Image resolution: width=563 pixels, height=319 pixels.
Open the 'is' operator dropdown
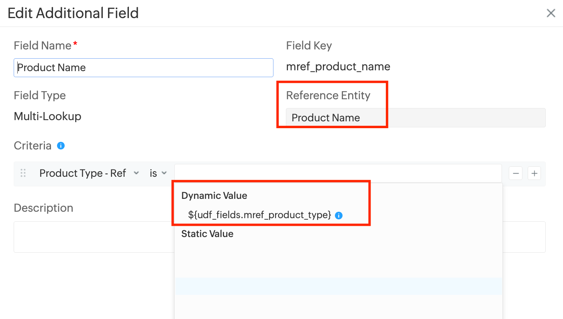[x=158, y=173]
